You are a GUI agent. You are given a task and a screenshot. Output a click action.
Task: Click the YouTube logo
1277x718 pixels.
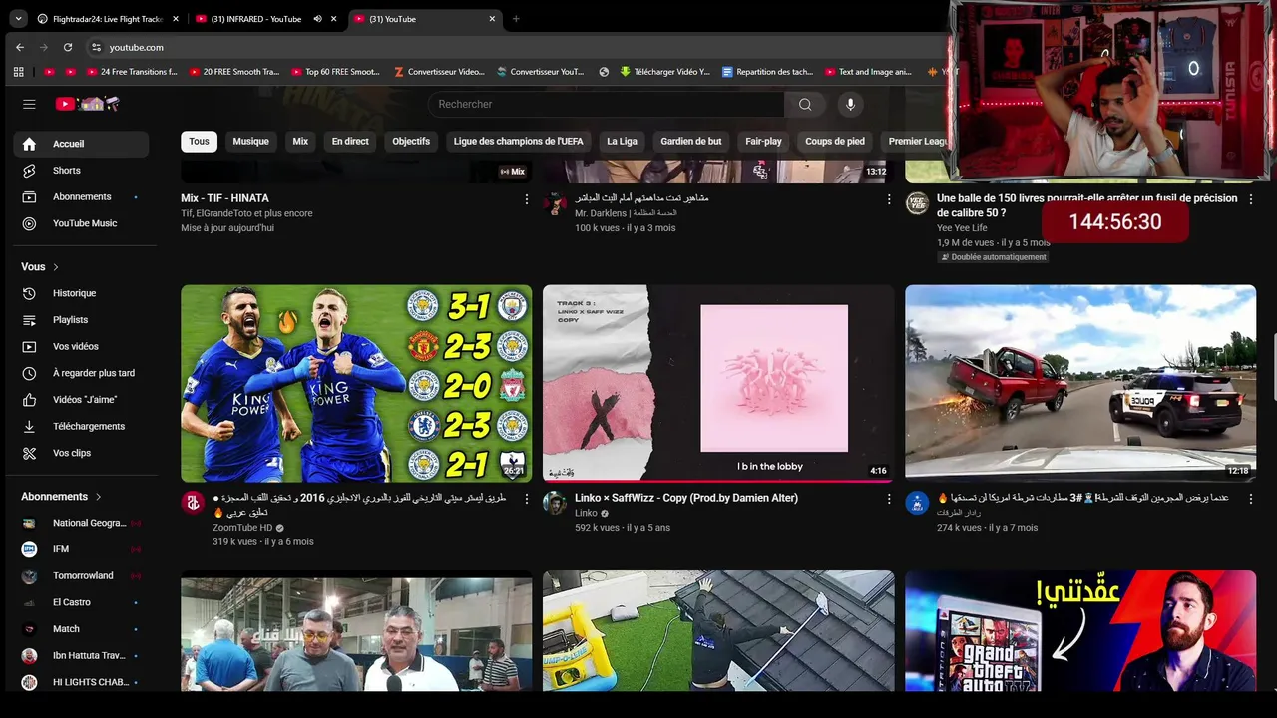[x=87, y=104]
